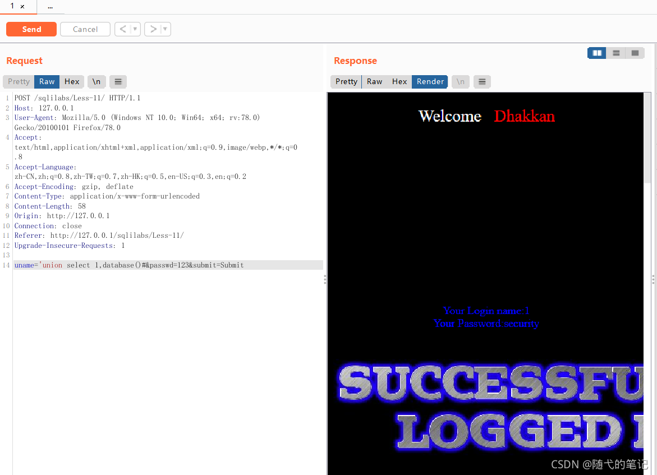Image resolution: width=657 pixels, height=475 pixels.
Task: Select top-bottom split layout icon
Action: click(616, 53)
